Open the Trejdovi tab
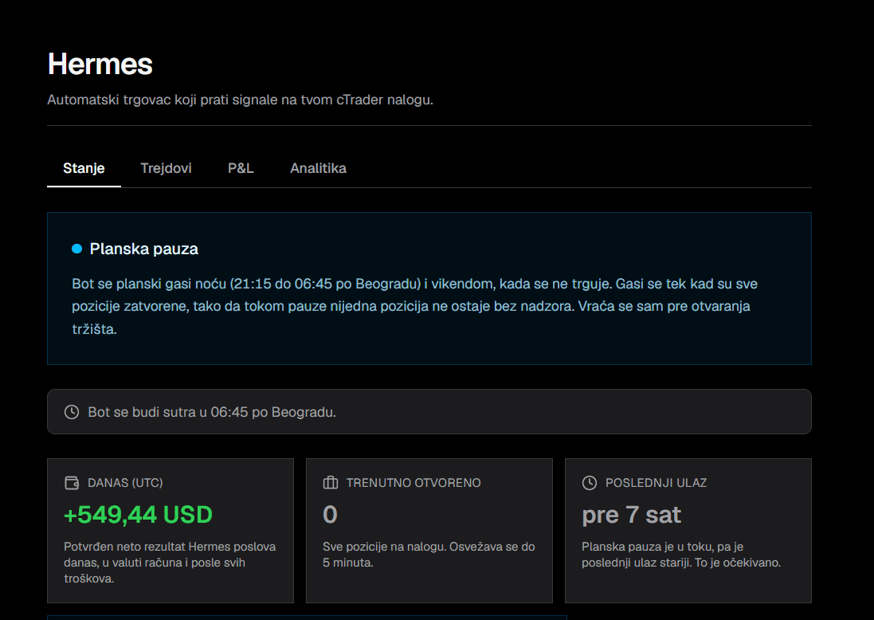Viewport: 874px width, 620px height. point(166,168)
